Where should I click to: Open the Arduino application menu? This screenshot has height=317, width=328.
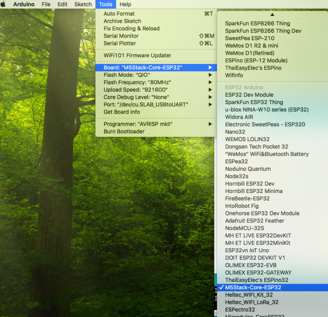(24, 4)
